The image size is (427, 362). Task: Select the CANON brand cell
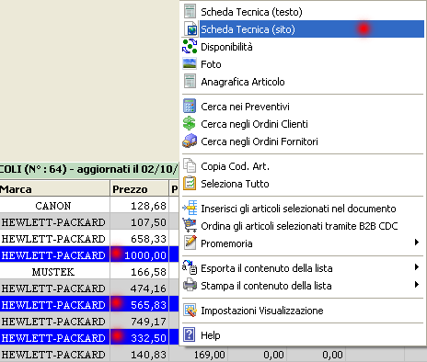tap(54, 205)
